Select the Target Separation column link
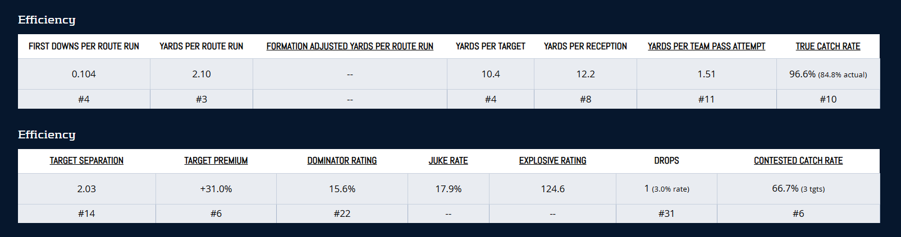901x237 pixels. click(86, 161)
